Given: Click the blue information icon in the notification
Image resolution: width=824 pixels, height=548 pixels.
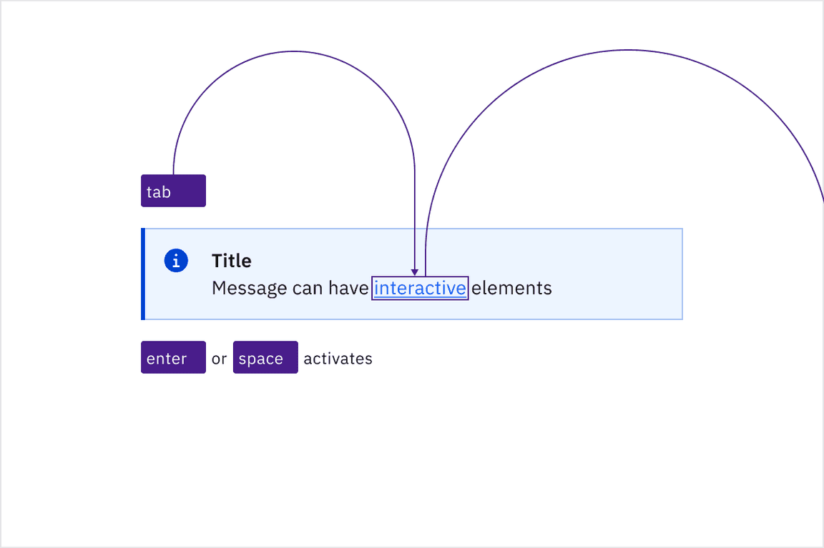Looking at the screenshot, I should 175,260.
